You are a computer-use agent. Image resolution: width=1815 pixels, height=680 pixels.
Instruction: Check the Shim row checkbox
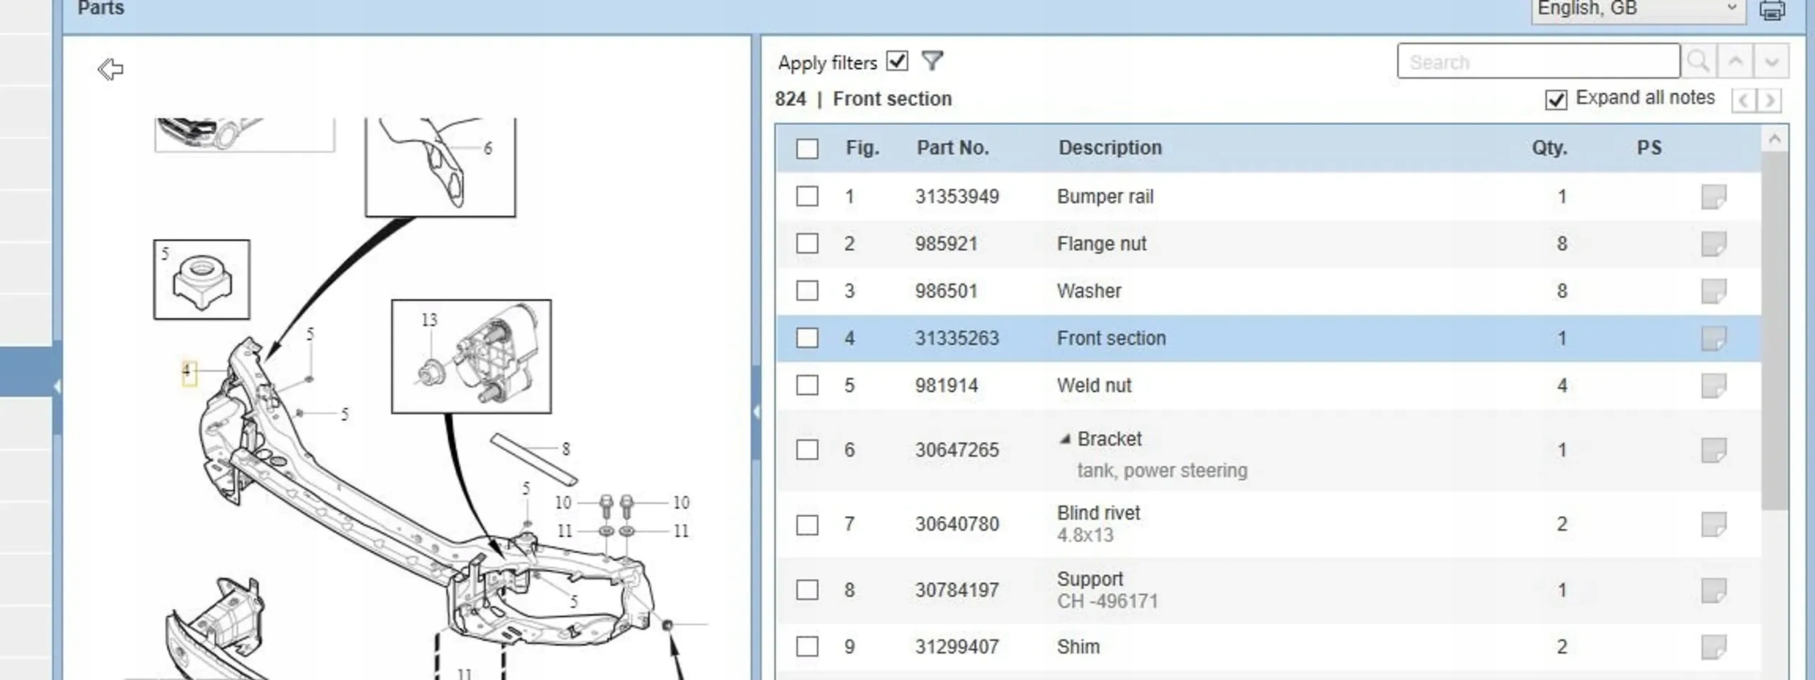click(x=807, y=647)
